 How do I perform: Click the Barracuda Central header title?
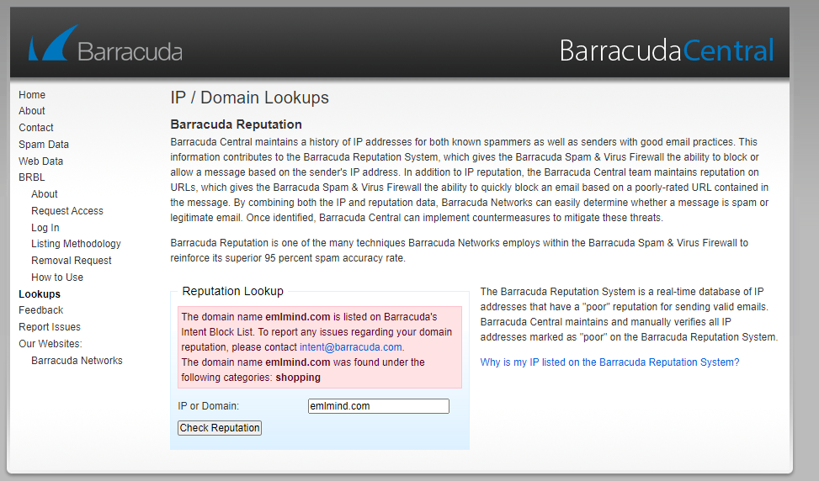666,50
